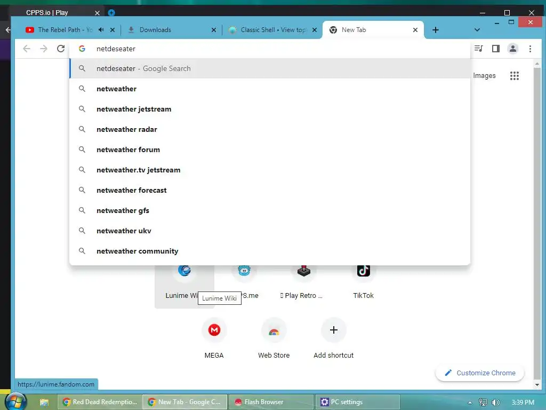
Task: Open the MEGA shortcut
Action: pyautogui.click(x=214, y=338)
